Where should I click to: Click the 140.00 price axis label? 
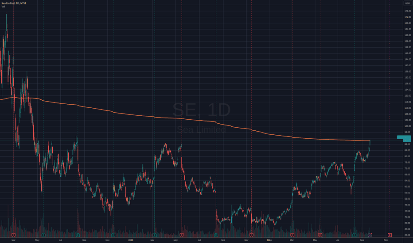tap(408, 65)
